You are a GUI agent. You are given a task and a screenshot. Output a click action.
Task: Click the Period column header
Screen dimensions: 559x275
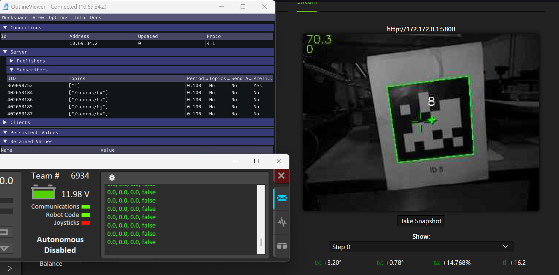(197, 78)
